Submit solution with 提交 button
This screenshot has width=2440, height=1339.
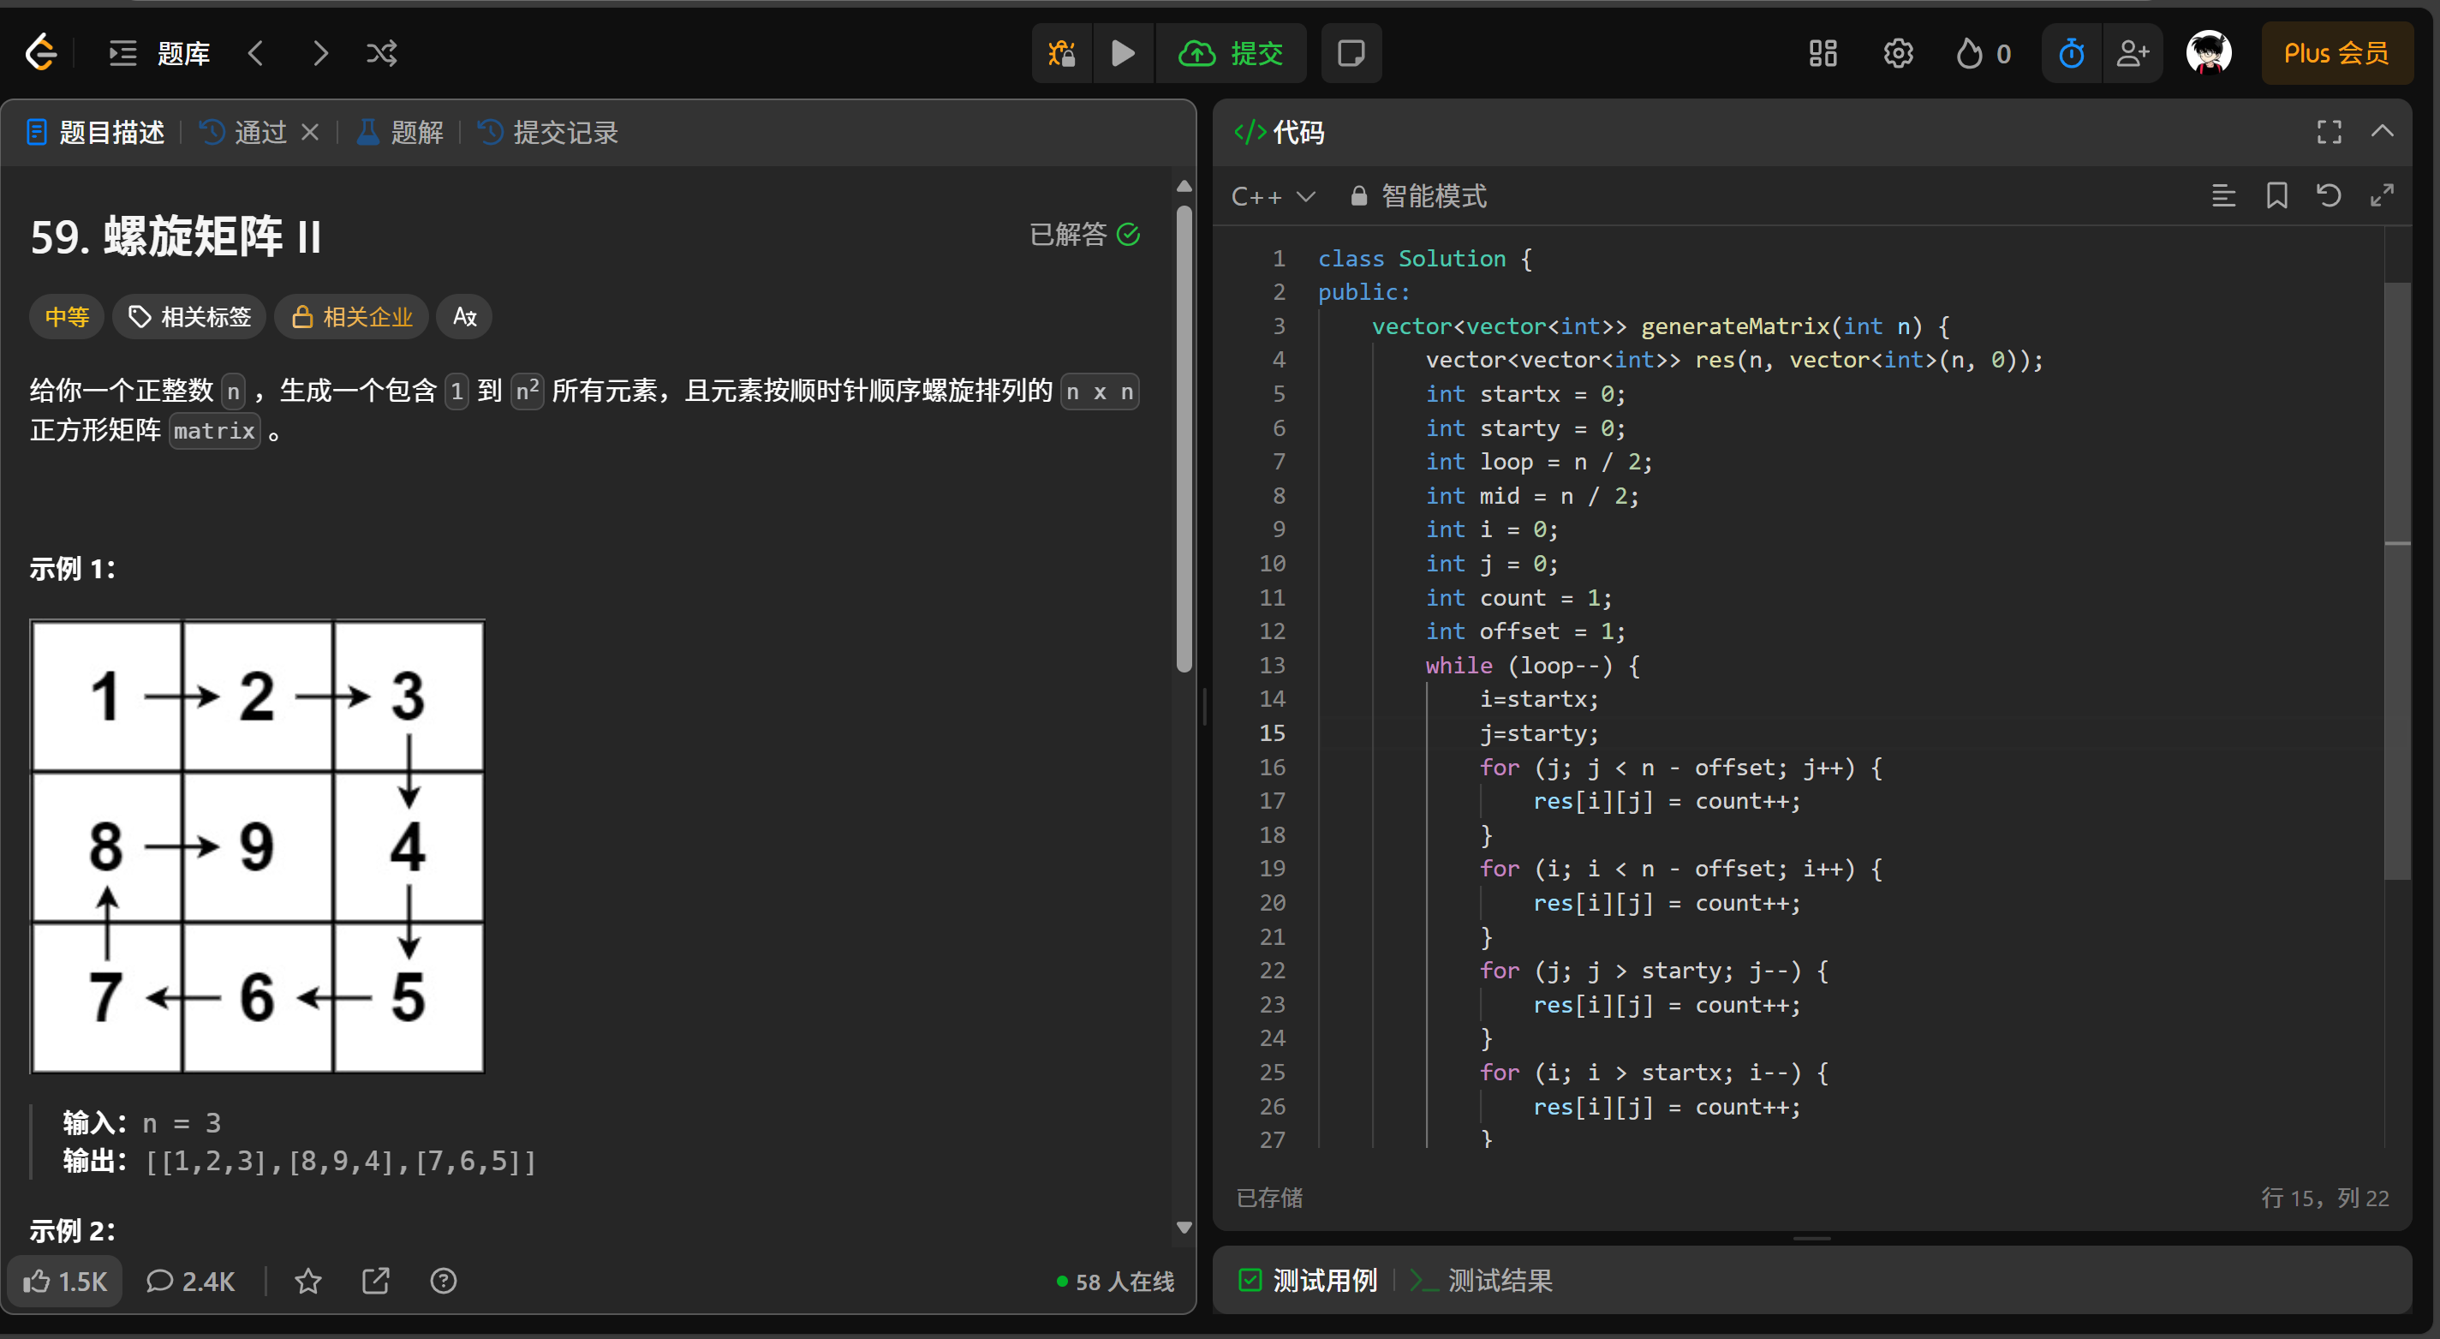(1232, 53)
